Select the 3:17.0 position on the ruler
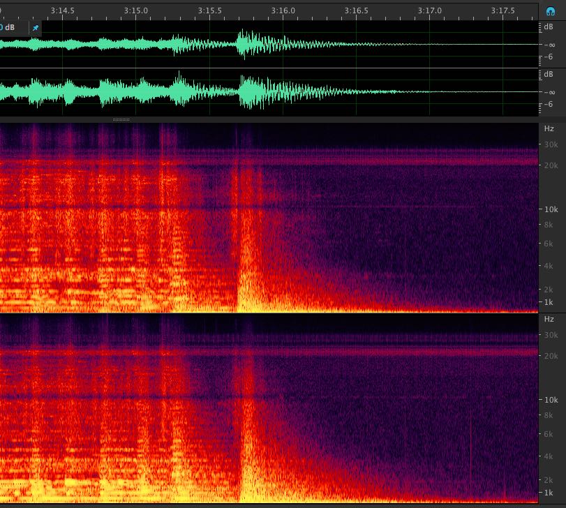 coord(430,10)
